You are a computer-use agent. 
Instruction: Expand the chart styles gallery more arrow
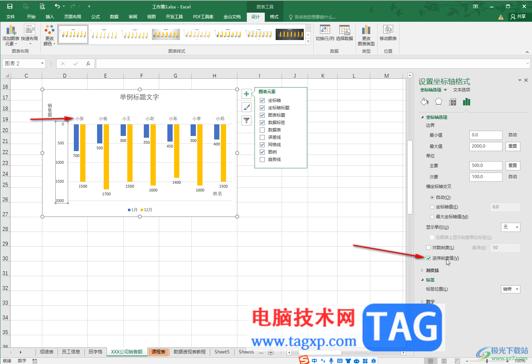pyautogui.click(x=308, y=41)
